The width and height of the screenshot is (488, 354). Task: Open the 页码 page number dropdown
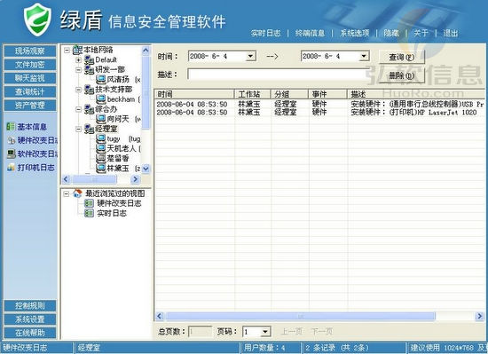click(265, 332)
